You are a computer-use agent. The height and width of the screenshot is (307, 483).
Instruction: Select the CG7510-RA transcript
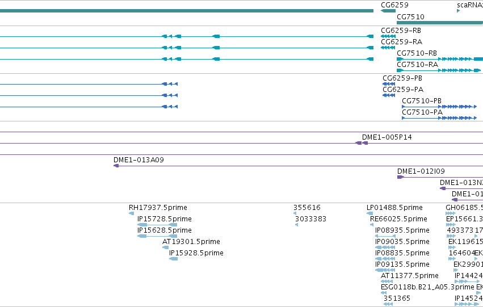[x=417, y=65]
